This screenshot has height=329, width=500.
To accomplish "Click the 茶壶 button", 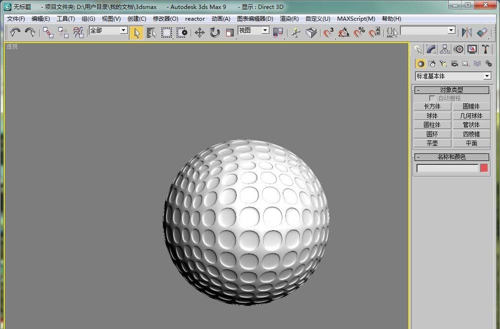I will click(x=432, y=143).
